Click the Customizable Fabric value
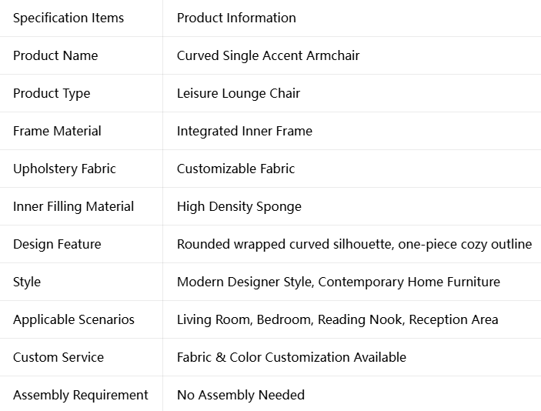The width and height of the screenshot is (541, 411). coord(236,169)
